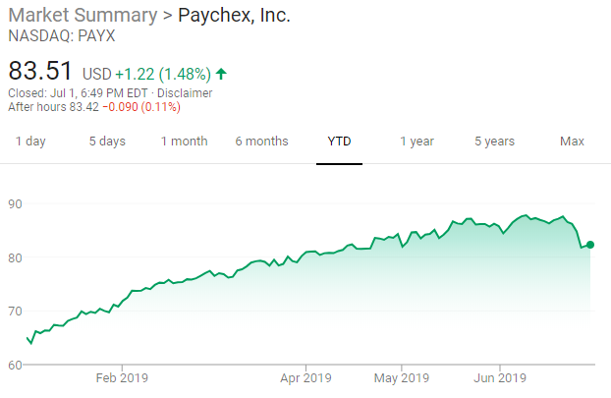Viewport: 611px width, 398px height.
Task: Open the 6 months tab
Action: click(261, 142)
